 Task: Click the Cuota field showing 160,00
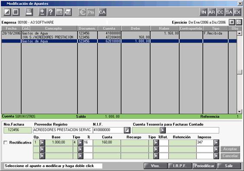pyautogui.click(x=107, y=142)
